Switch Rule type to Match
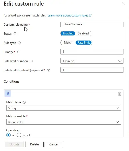This screenshot has height=151, width=129. coord(68,43)
